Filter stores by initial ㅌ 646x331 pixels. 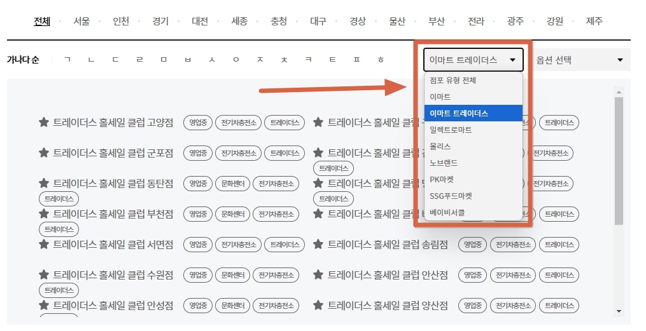pos(332,60)
